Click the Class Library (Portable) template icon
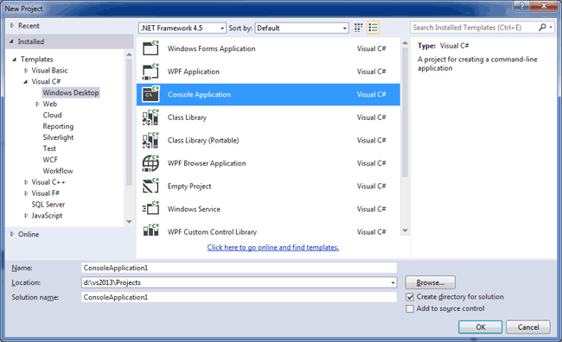The height and width of the screenshot is (342, 562). click(x=150, y=140)
